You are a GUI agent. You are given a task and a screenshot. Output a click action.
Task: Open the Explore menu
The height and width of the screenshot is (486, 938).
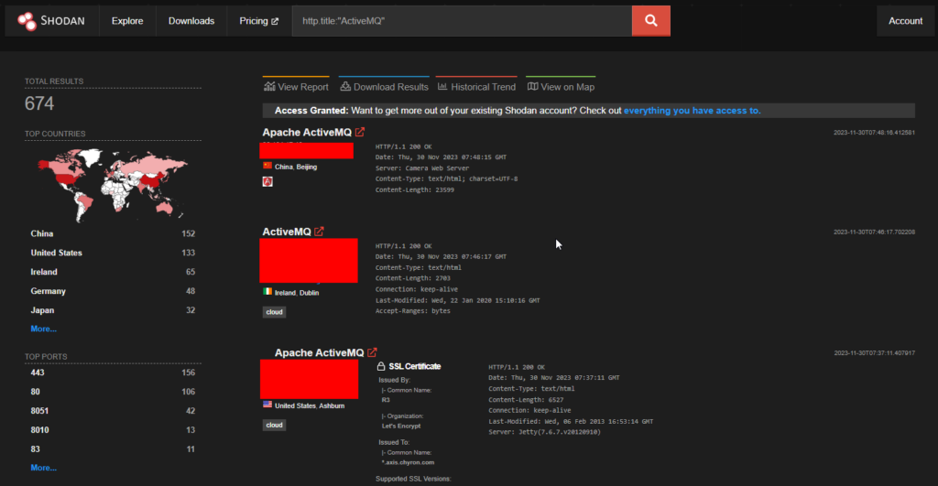(127, 21)
